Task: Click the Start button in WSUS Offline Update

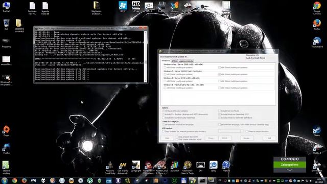Action: tap(167, 138)
